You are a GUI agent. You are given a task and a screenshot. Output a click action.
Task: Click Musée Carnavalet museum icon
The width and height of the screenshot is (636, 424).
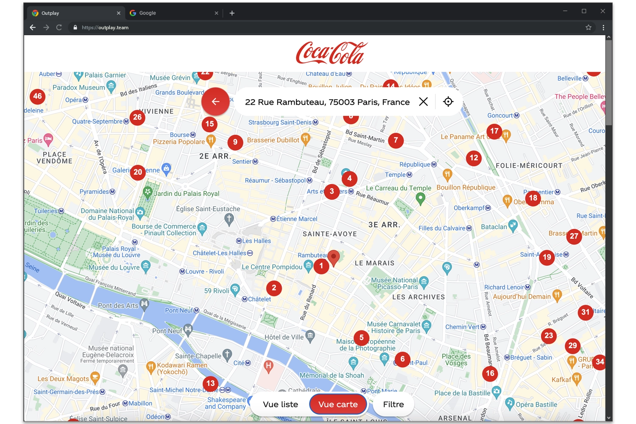click(427, 326)
